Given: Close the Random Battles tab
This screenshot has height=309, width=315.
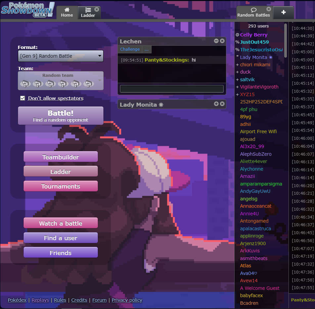Looking at the screenshot, I should 269,9.
